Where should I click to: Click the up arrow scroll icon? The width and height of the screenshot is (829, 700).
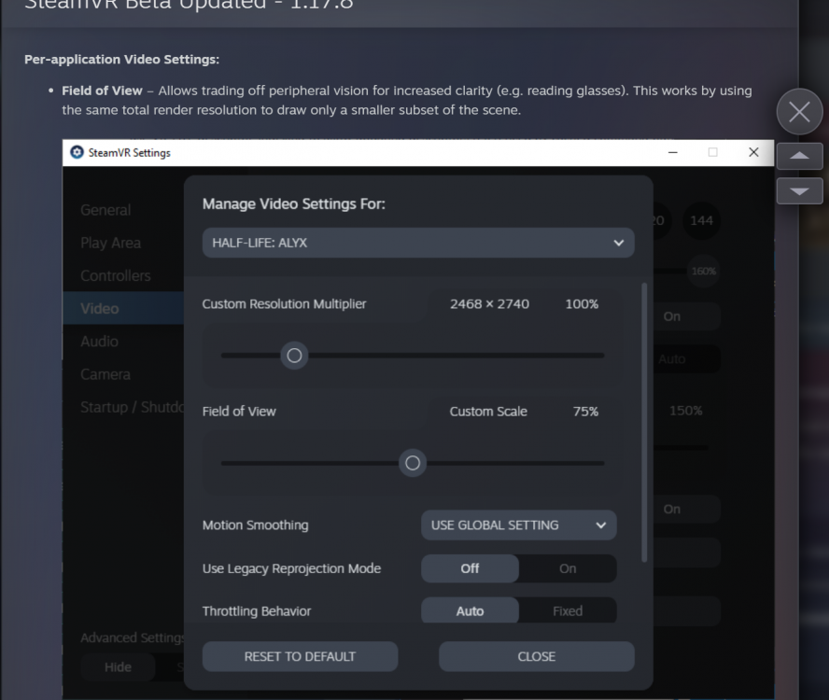(799, 156)
